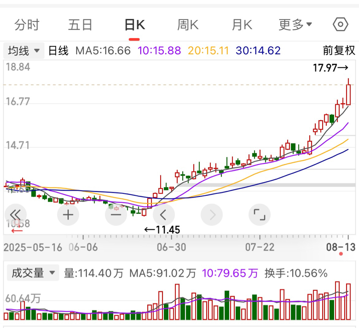This screenshot has height=328, width=359.
Task: Open the 更多 periods dropdown
Action: (295, 25)
